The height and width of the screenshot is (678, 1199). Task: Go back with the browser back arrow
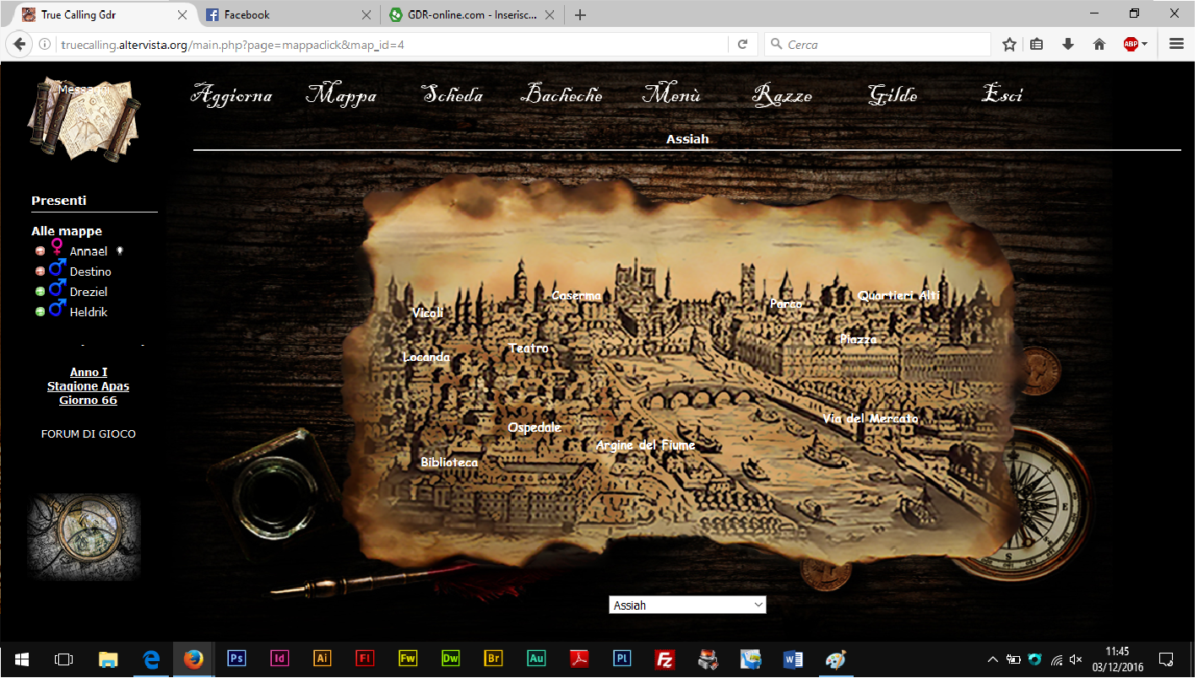point(19,45)
